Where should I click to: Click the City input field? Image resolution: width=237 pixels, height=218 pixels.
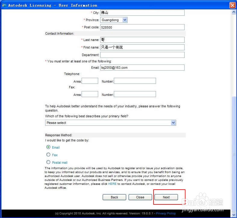[142, 13]
